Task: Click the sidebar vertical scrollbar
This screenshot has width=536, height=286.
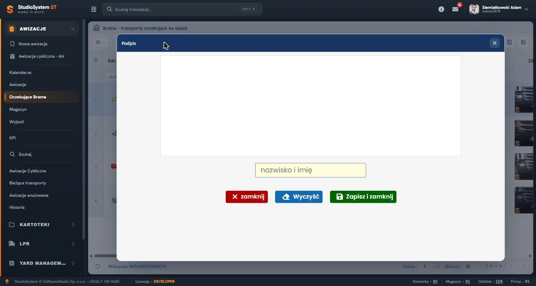Action: (84, 129)
